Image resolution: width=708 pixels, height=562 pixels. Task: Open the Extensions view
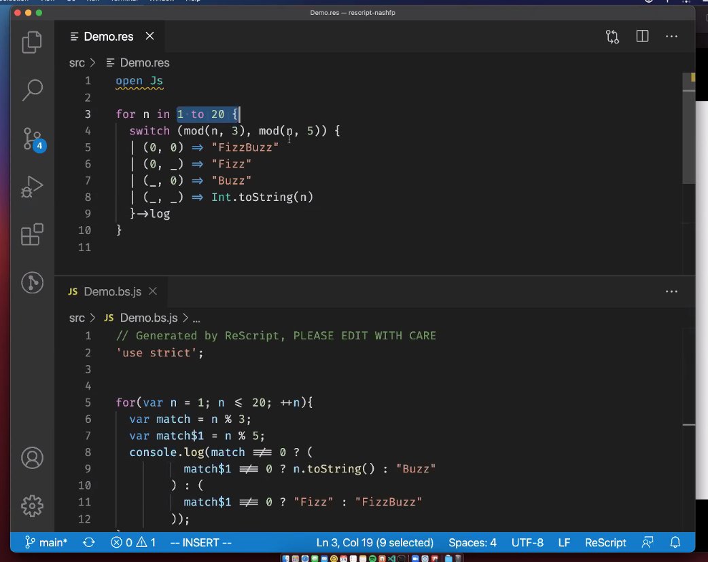coord(32,235)
